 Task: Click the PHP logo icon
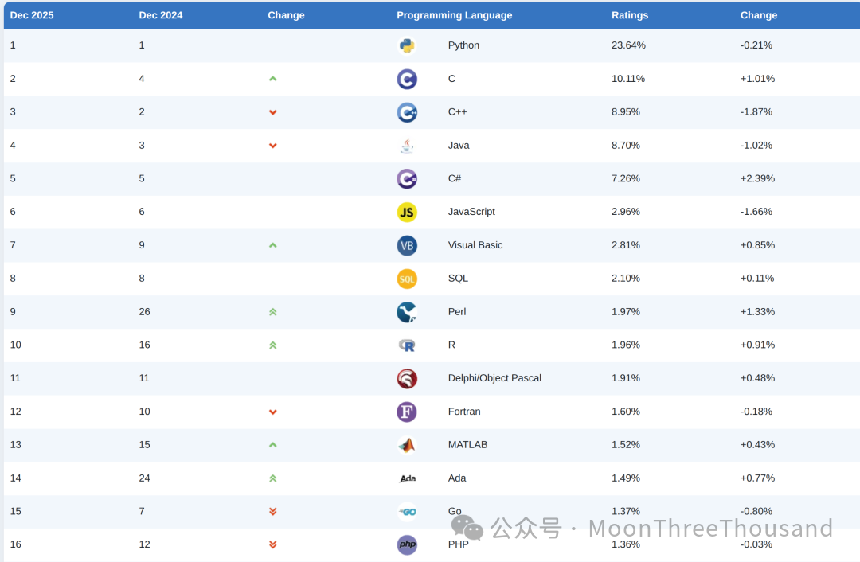click(407, 545)
